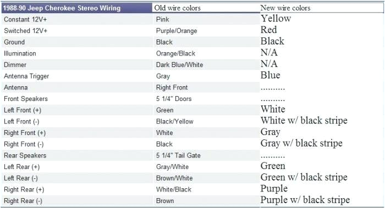385x208 pixels.
Task: Click the 'White/Black' cell
Action: [x=174, y=189]
